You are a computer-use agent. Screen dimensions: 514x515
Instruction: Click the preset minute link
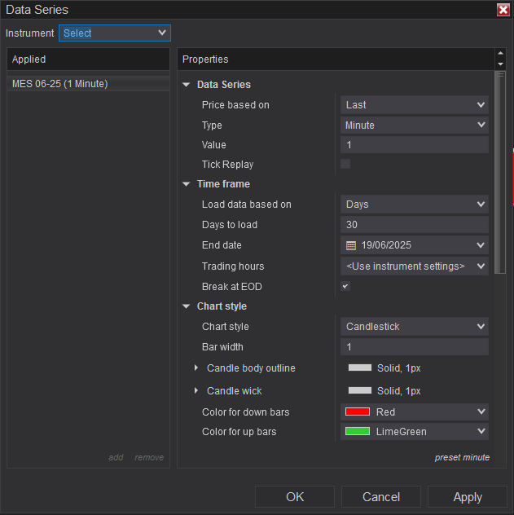[462, 457]
